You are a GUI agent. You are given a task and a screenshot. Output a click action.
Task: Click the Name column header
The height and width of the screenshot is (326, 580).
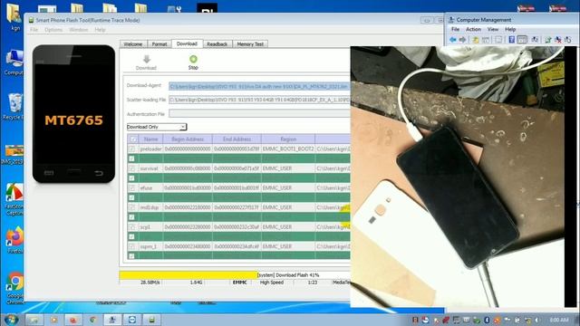pos(151,139)
